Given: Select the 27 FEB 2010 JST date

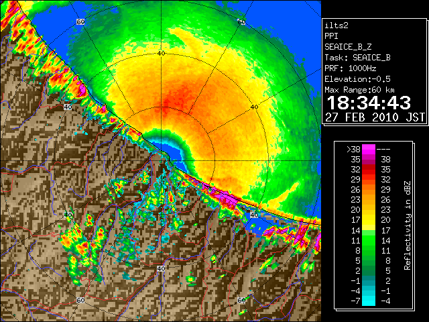Looking at the screenshot, I should tap(375, 117).
